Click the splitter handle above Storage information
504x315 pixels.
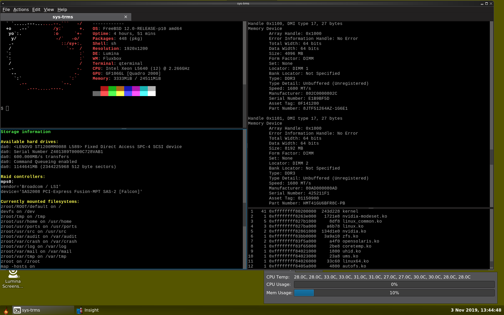[124, 129]
